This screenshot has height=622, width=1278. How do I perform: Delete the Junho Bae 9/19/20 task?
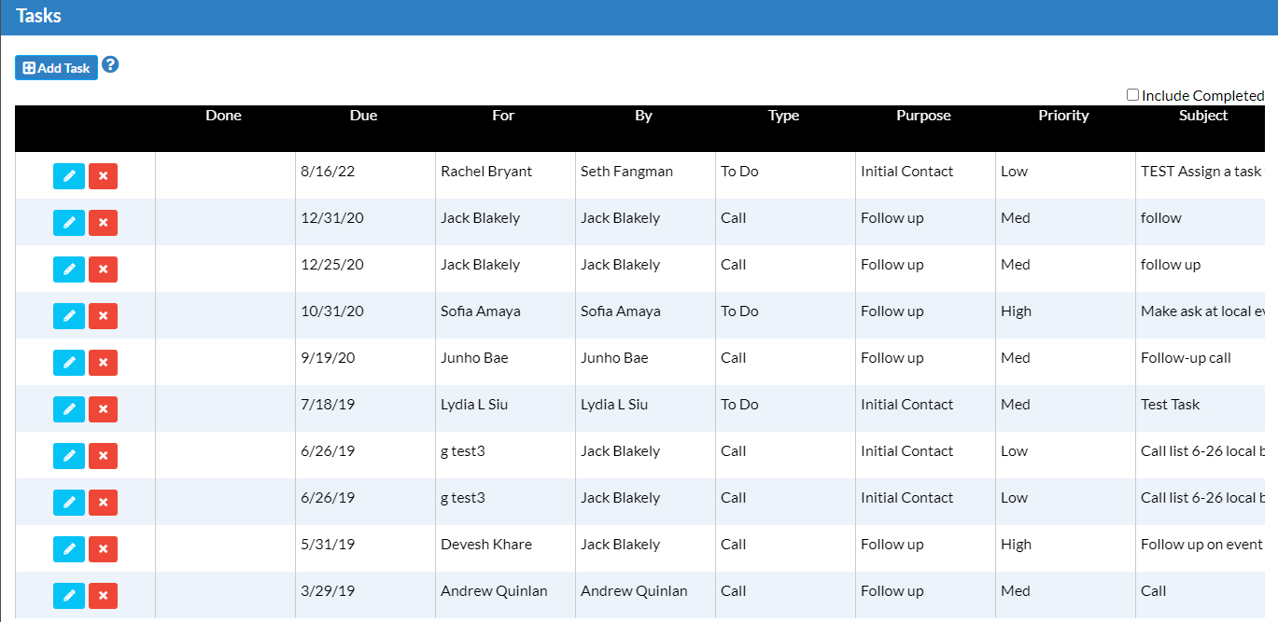click(103, 363)
